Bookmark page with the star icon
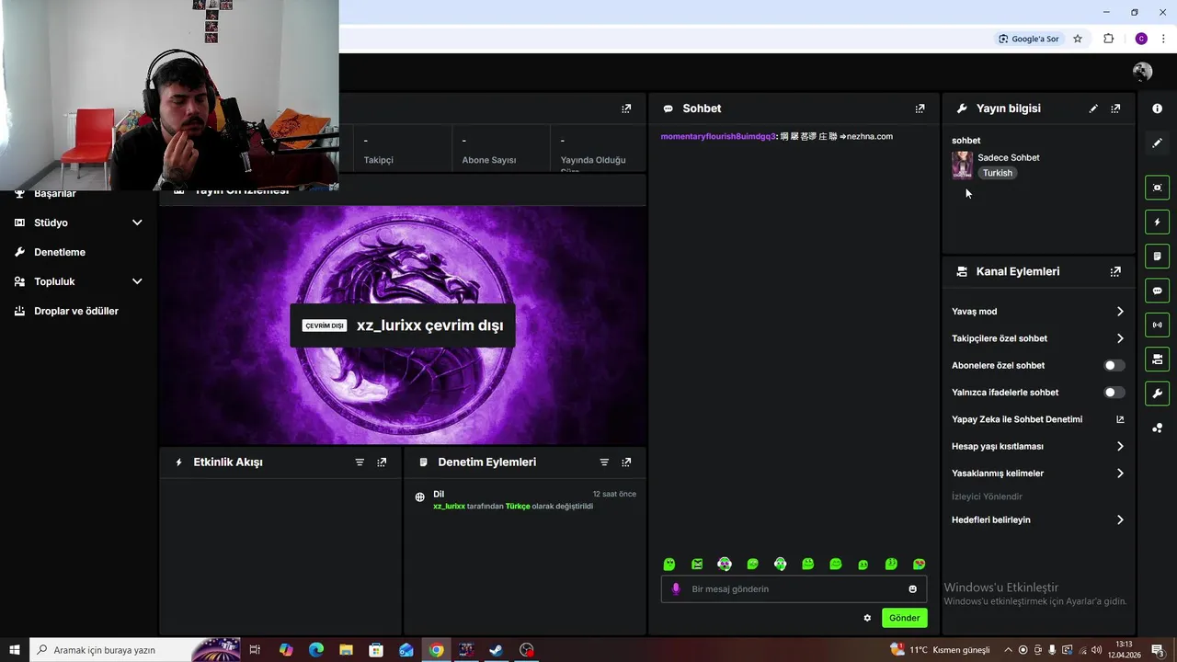 coord(1078,39)
